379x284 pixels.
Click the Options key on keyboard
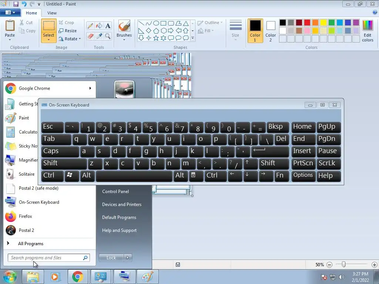click(303, 176)
